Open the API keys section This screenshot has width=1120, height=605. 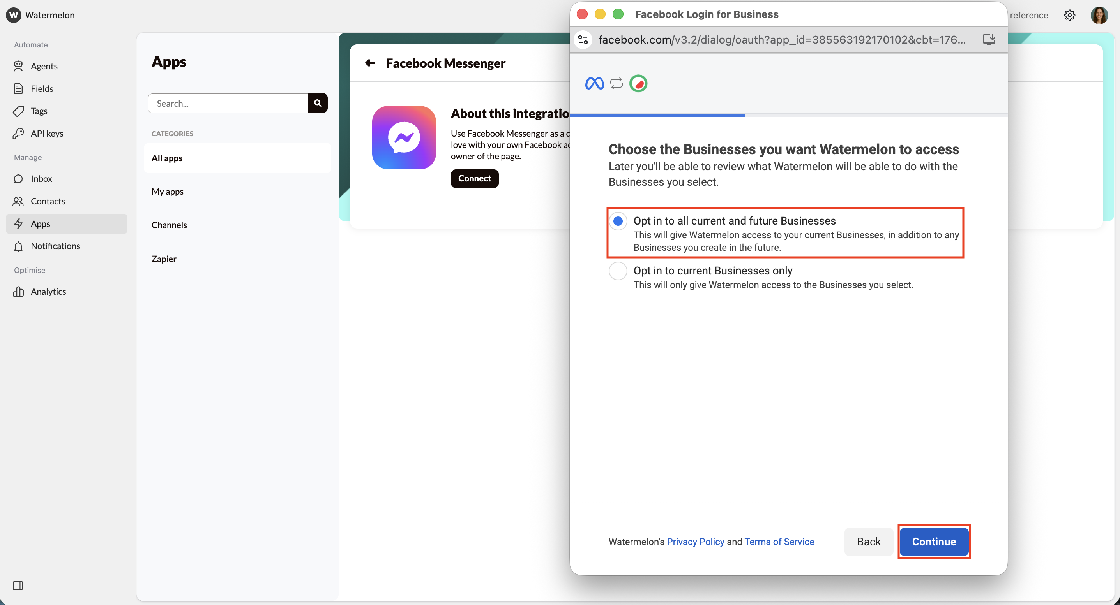pos(47,133)
